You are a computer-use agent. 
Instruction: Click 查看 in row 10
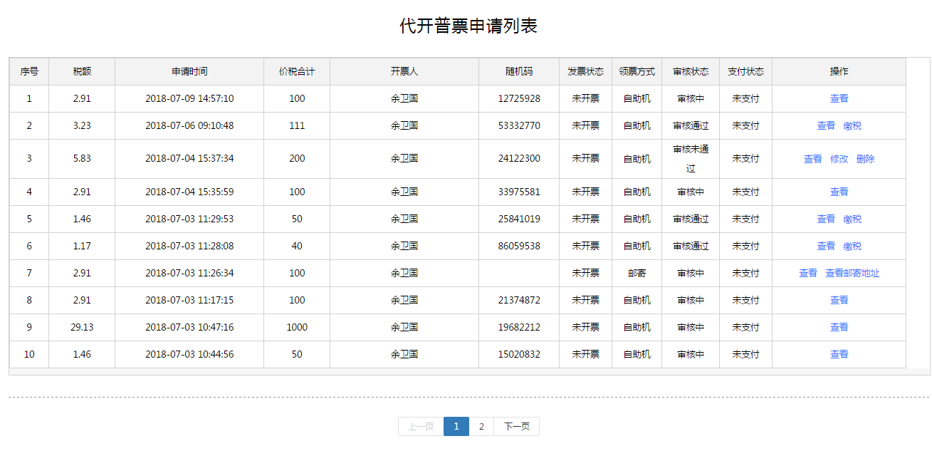(x=839, y=354)
